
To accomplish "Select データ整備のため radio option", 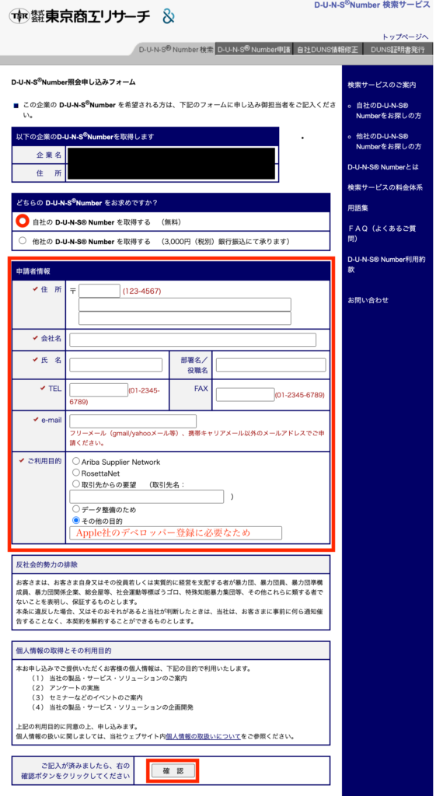I will 76,508.
